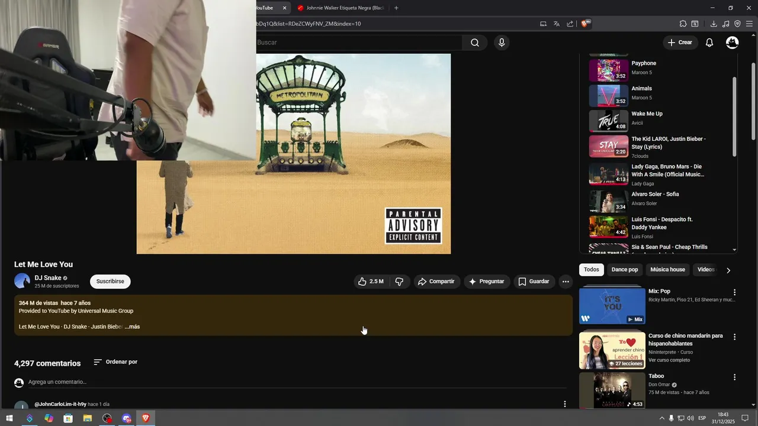Screen dimensions: 758x426
Task: Open the sidebar search panel icon
Action: (x=695, y=24)
